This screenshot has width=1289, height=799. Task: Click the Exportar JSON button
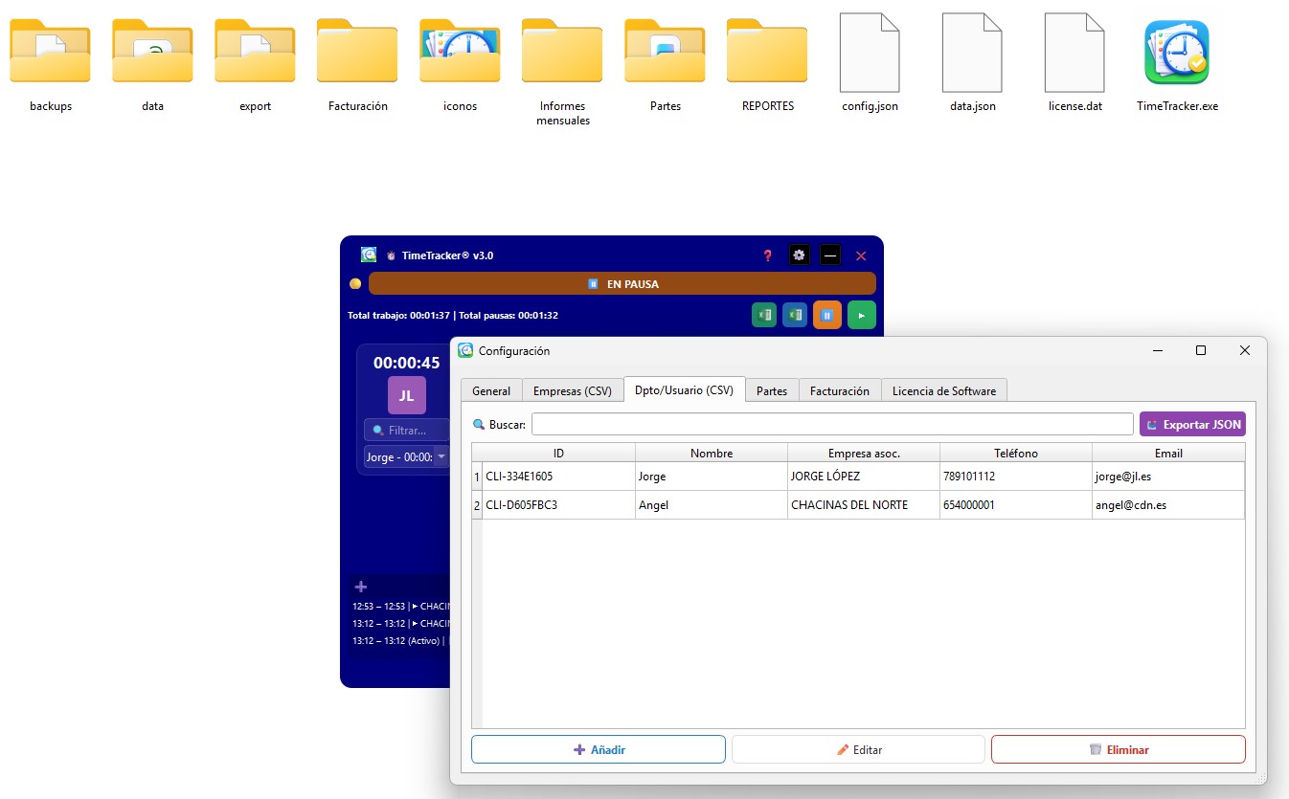point(1192,424)
